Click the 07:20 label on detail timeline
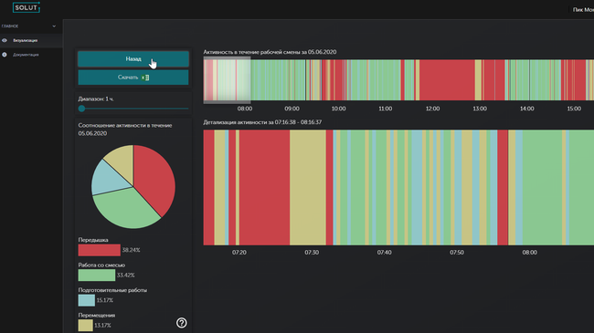 click(x=239, y=253)
